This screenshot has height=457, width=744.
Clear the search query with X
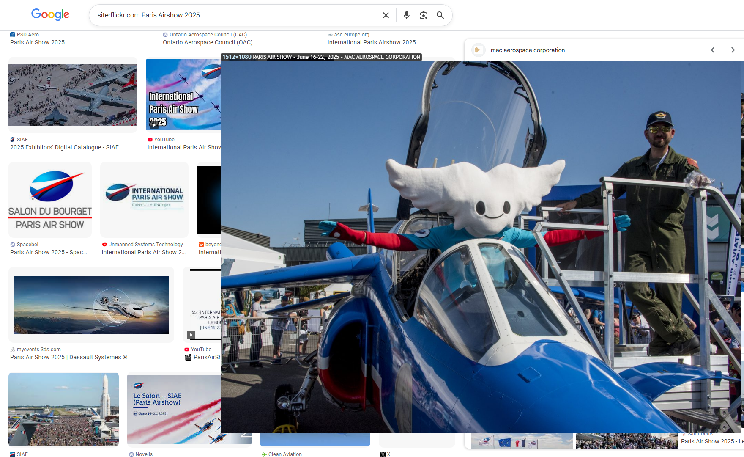pyautogui.click(x=386, y=15)
